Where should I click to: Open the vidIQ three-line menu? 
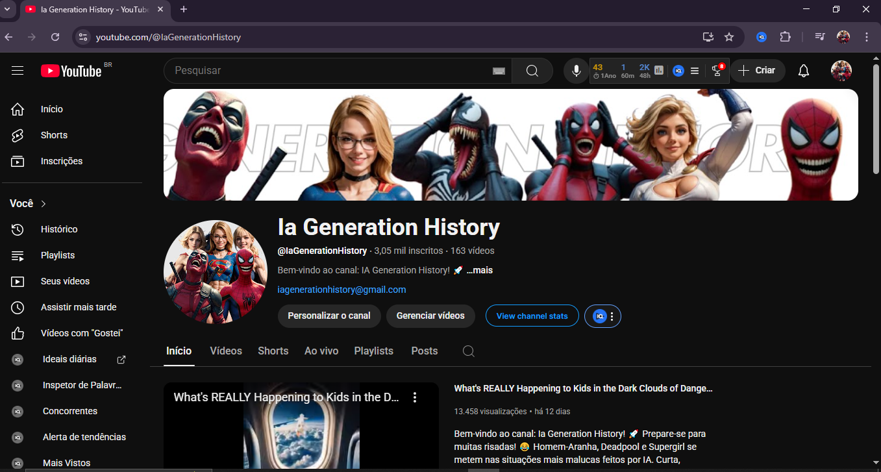[695, 71]
